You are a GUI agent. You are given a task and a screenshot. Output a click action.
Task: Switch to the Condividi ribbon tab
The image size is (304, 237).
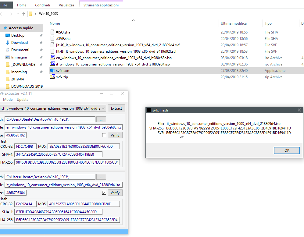pyautogui.click(x=42, y=5)
